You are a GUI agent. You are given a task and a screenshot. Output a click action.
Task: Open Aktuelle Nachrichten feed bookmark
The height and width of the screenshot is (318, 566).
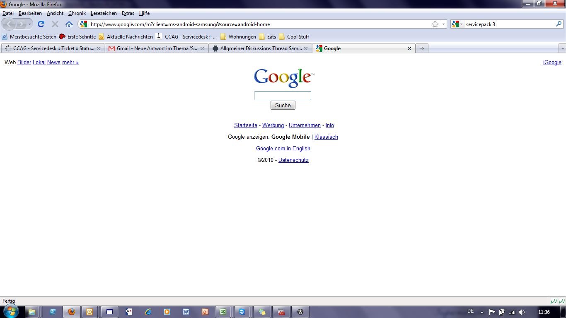(126, 36)
